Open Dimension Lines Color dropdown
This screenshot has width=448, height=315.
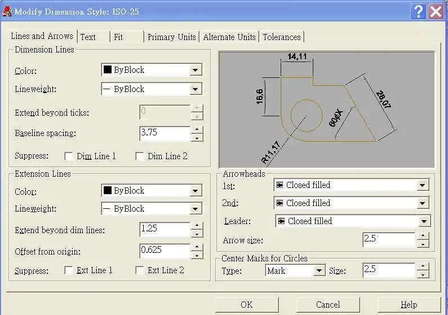(x=195, y=70)
